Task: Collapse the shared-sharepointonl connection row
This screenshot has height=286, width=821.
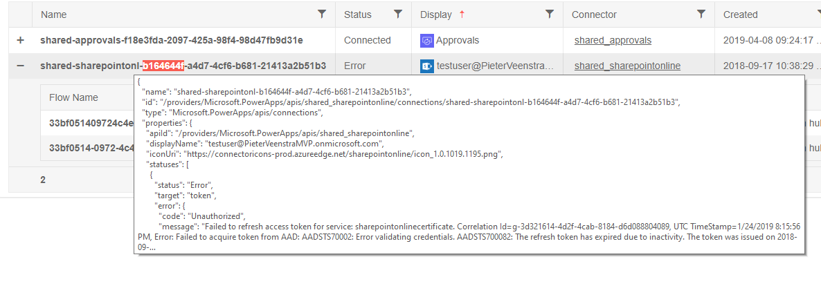Action: (20, 66)
